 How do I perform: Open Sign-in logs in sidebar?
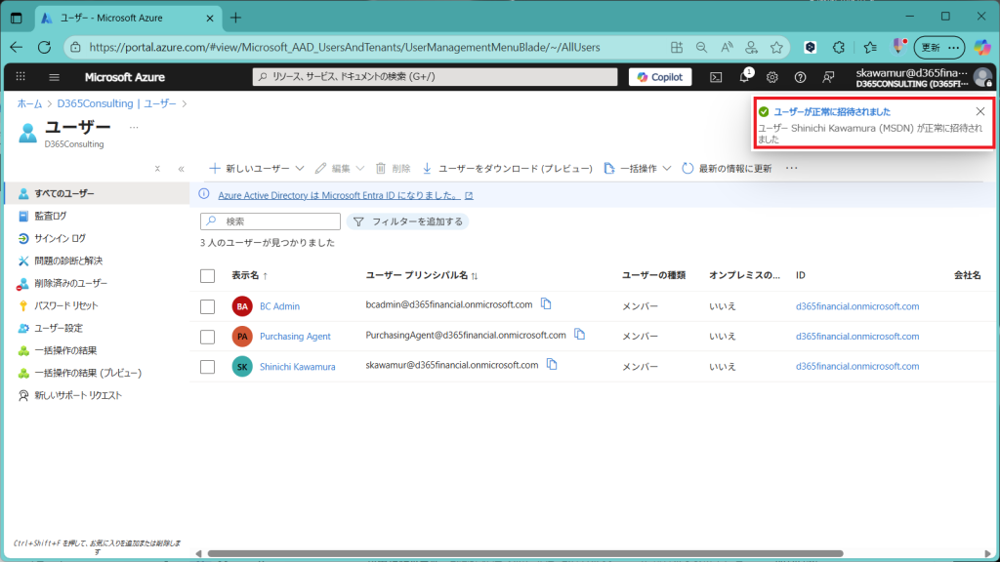[60, 238]
